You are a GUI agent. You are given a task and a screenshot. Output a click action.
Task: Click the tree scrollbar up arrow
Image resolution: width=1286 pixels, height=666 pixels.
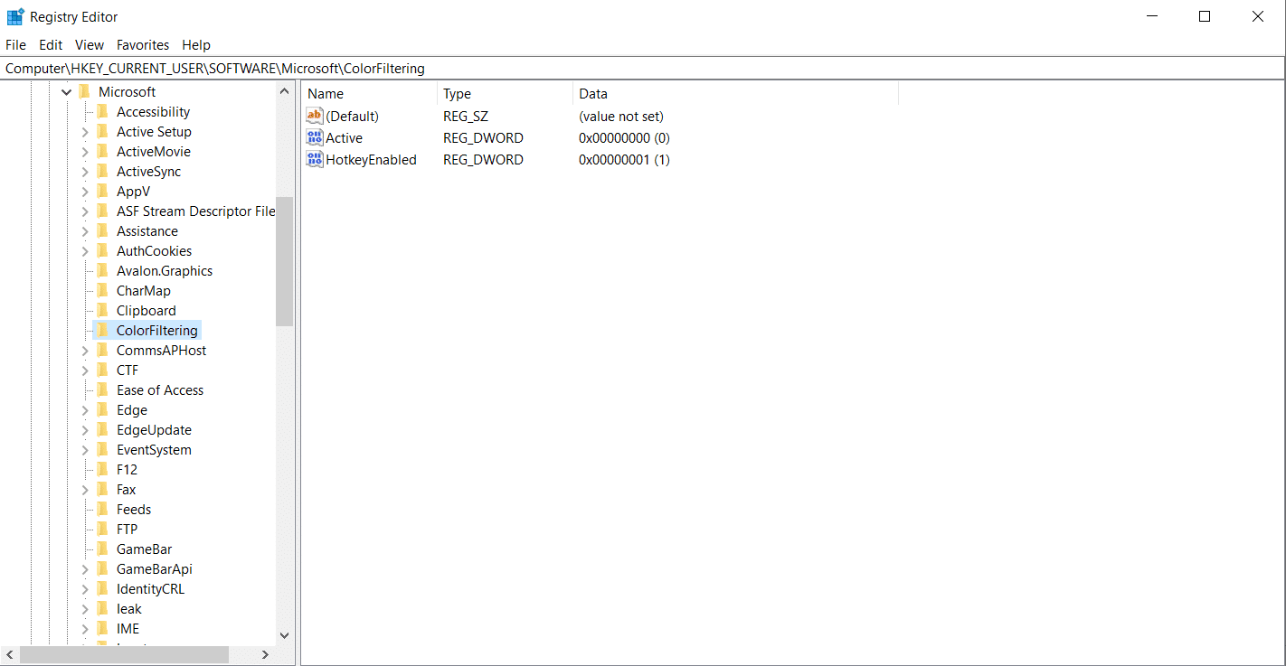285,91
